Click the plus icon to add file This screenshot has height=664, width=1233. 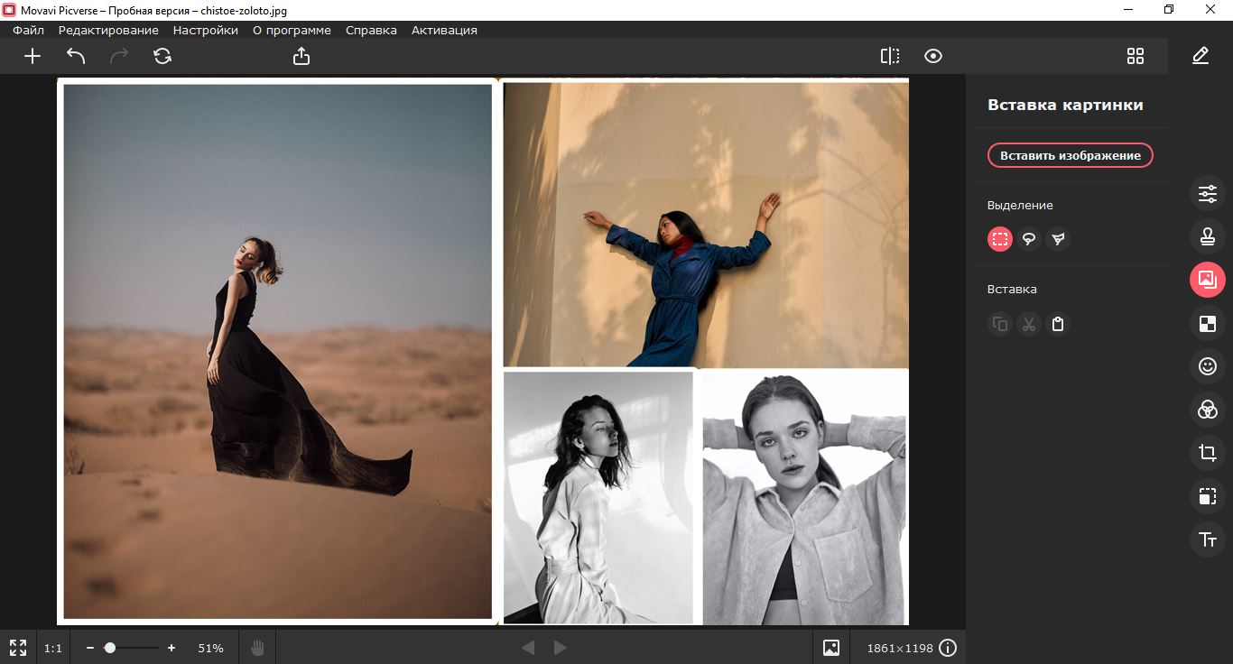(32, 56)
